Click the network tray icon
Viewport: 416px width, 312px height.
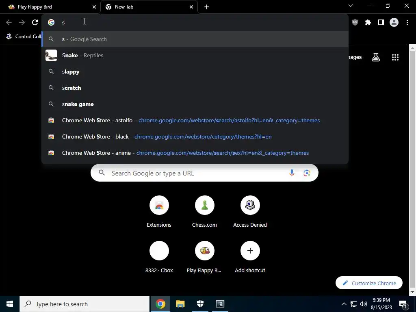[354, 304]
